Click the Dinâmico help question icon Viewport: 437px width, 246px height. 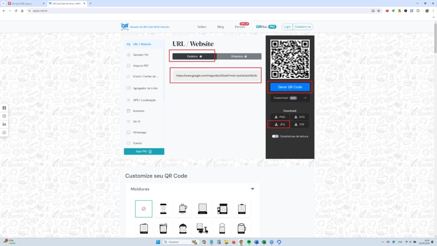[x=245, y=56]
